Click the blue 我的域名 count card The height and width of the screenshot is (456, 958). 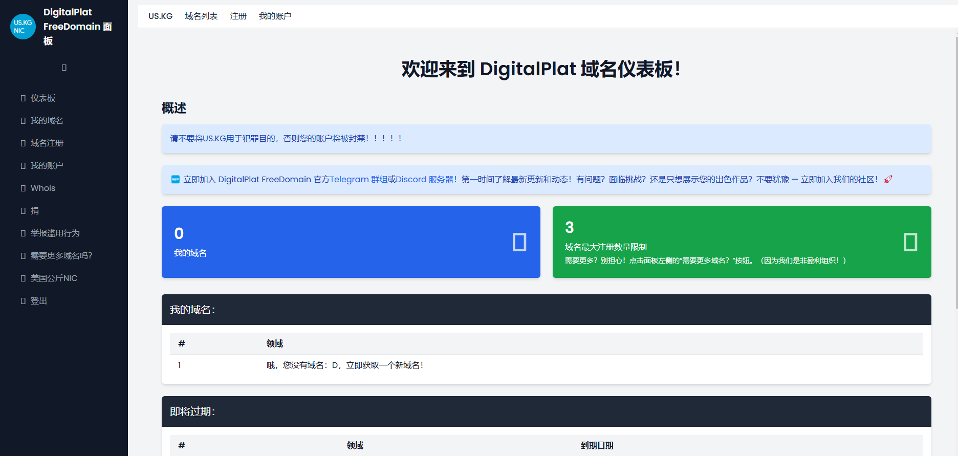(351, 242)
